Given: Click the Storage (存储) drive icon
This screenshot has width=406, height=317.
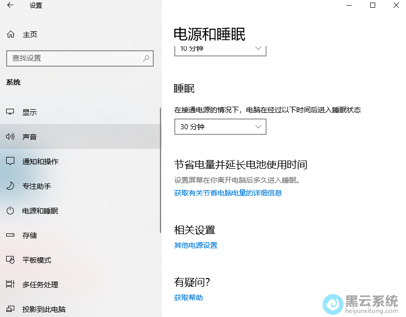Looking at the screenshot, I should (x=10, y=235).
